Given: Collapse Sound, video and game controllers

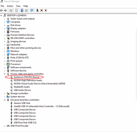Looking at the screenshot, I should click(4, 74).
